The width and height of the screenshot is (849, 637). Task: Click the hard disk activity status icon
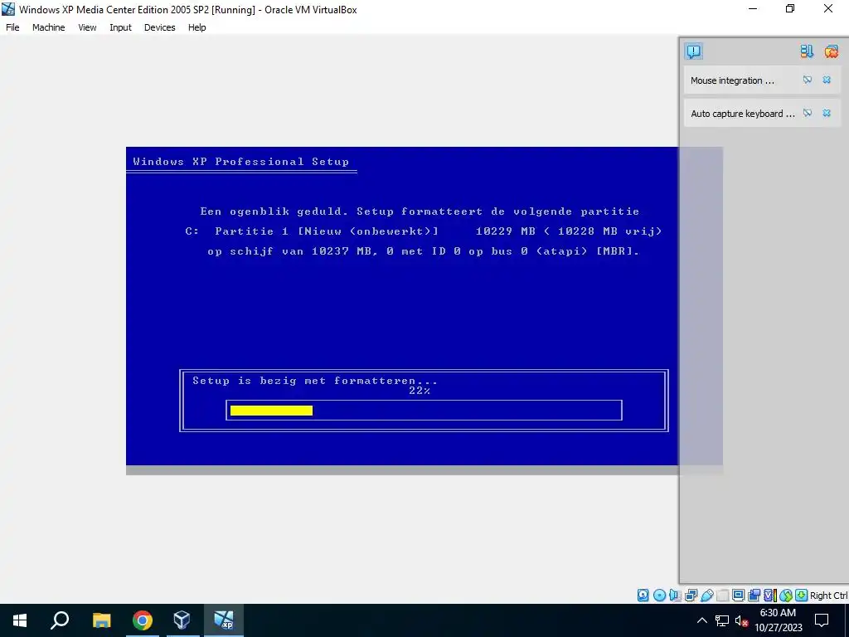coord(643,596)
